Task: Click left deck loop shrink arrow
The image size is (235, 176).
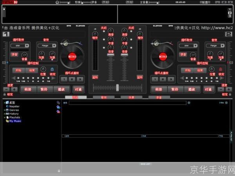Action: coord(14,78)
